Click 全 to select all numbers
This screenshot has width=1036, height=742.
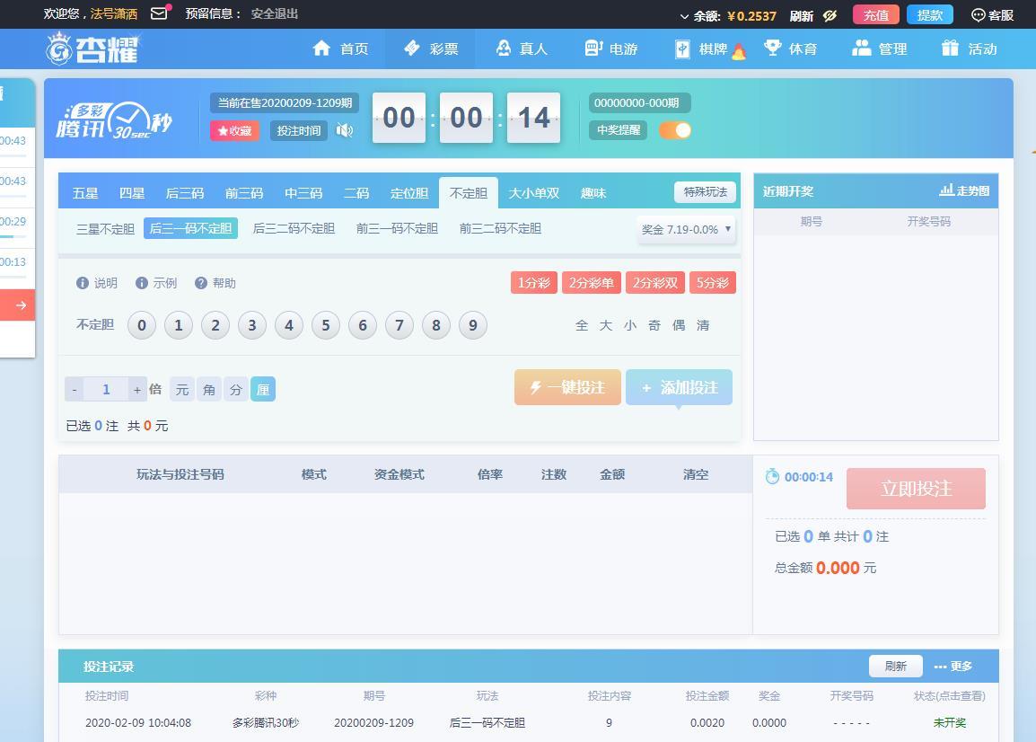(582, 325)
